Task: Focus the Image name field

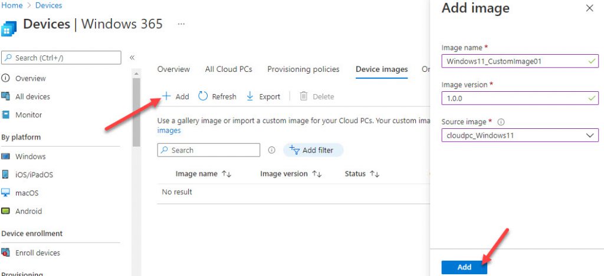Action: (x=520, y=61)
